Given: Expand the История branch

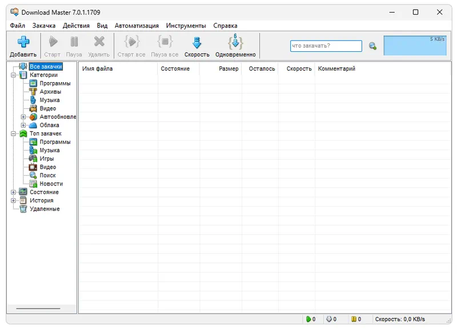Looking at the screenshot, I should 13,201.
